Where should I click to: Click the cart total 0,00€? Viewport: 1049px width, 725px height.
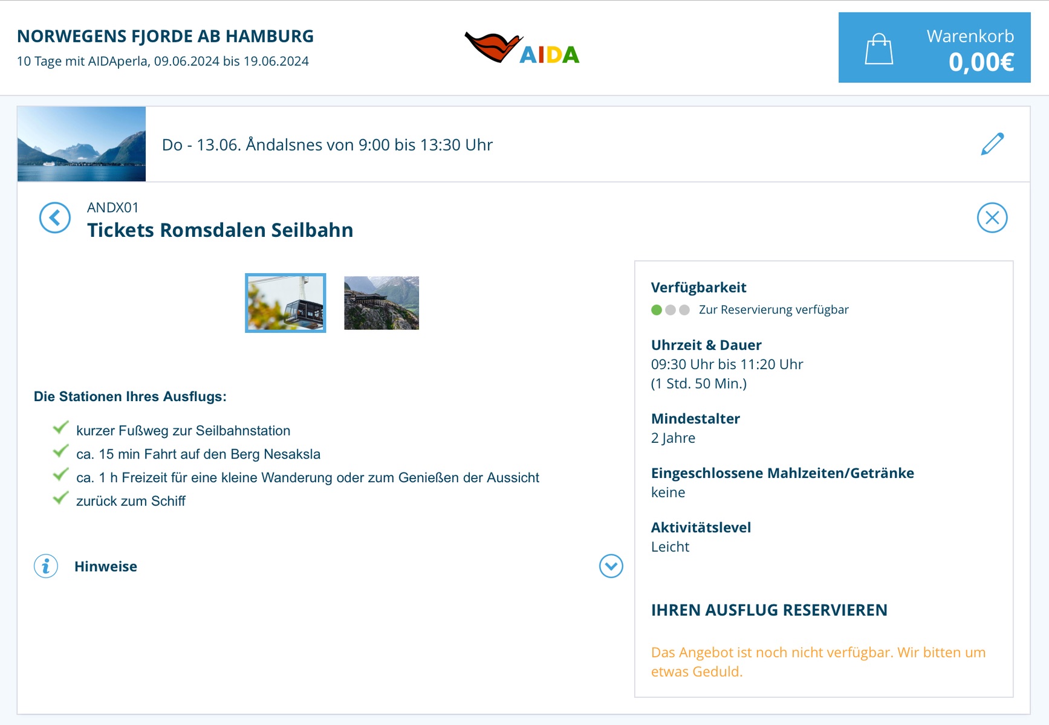[981, 62]
